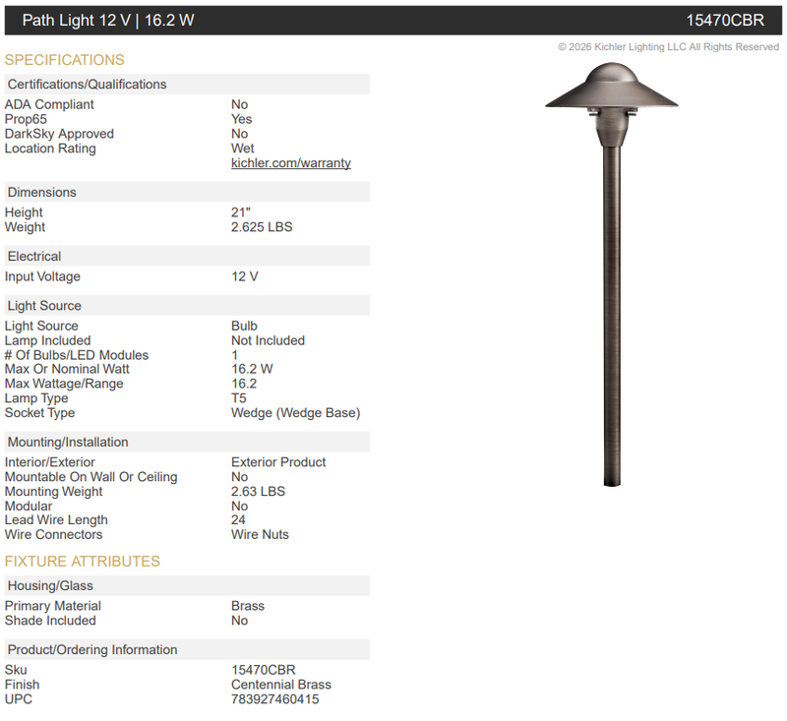
Task: Select the Weight value 2.625 LBS
Action: [262, 227]
